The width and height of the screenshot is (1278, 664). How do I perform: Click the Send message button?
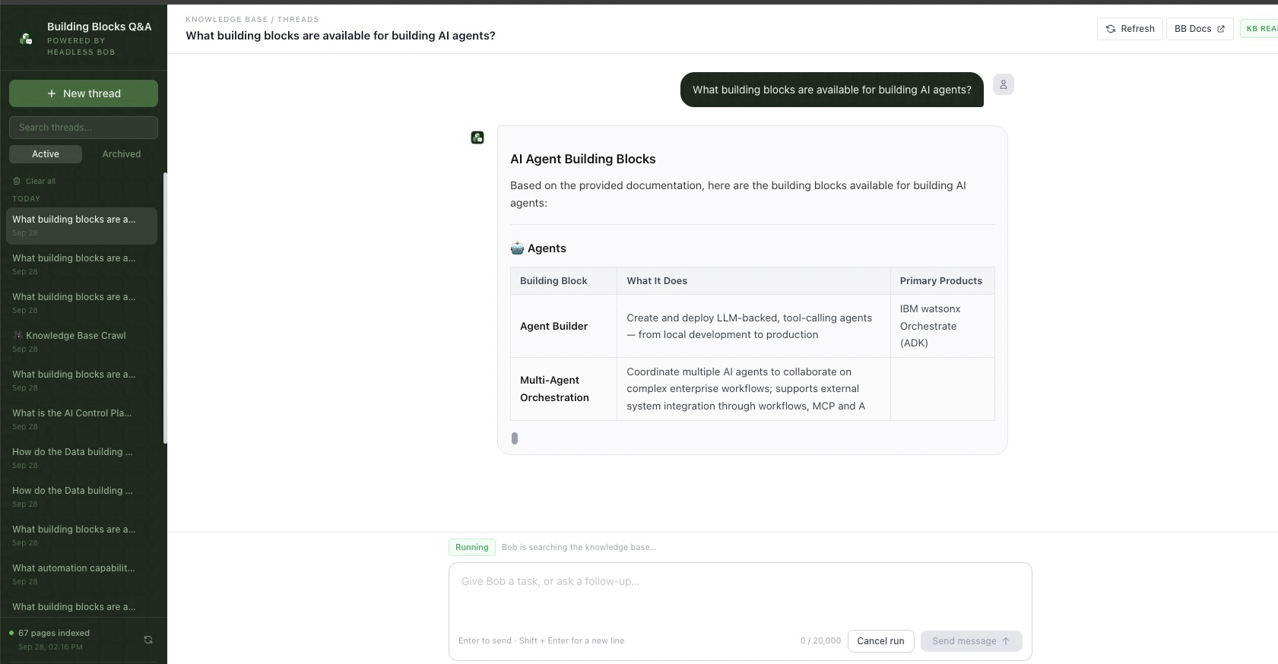tap(972, 641)
